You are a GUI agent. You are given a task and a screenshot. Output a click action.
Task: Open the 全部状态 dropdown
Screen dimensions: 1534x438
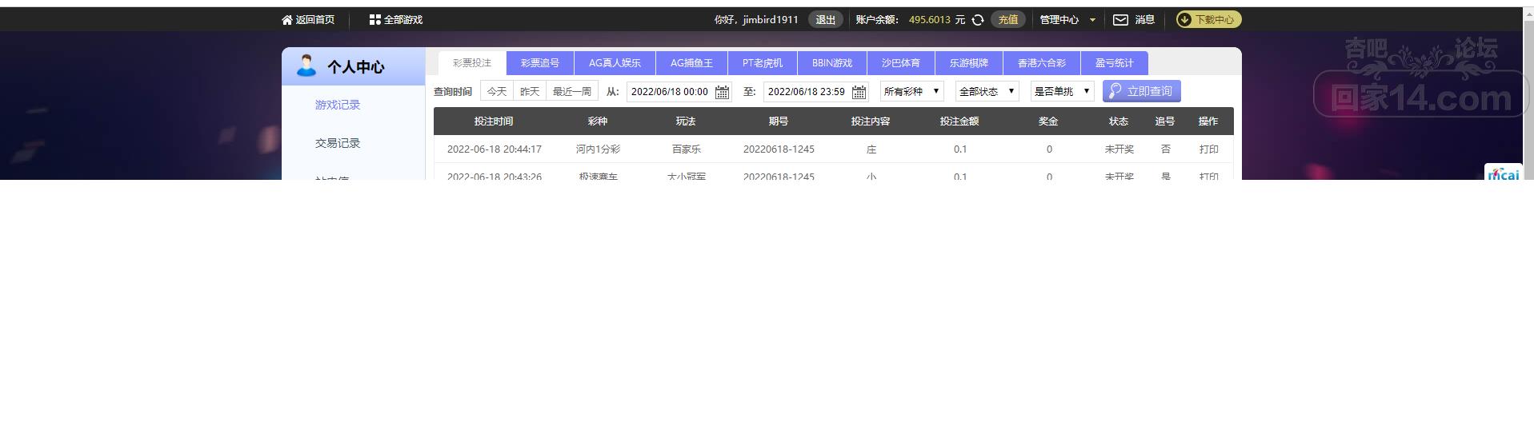point(987,91)
